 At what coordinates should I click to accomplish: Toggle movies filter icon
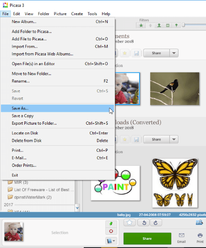[x=168, y=25]
